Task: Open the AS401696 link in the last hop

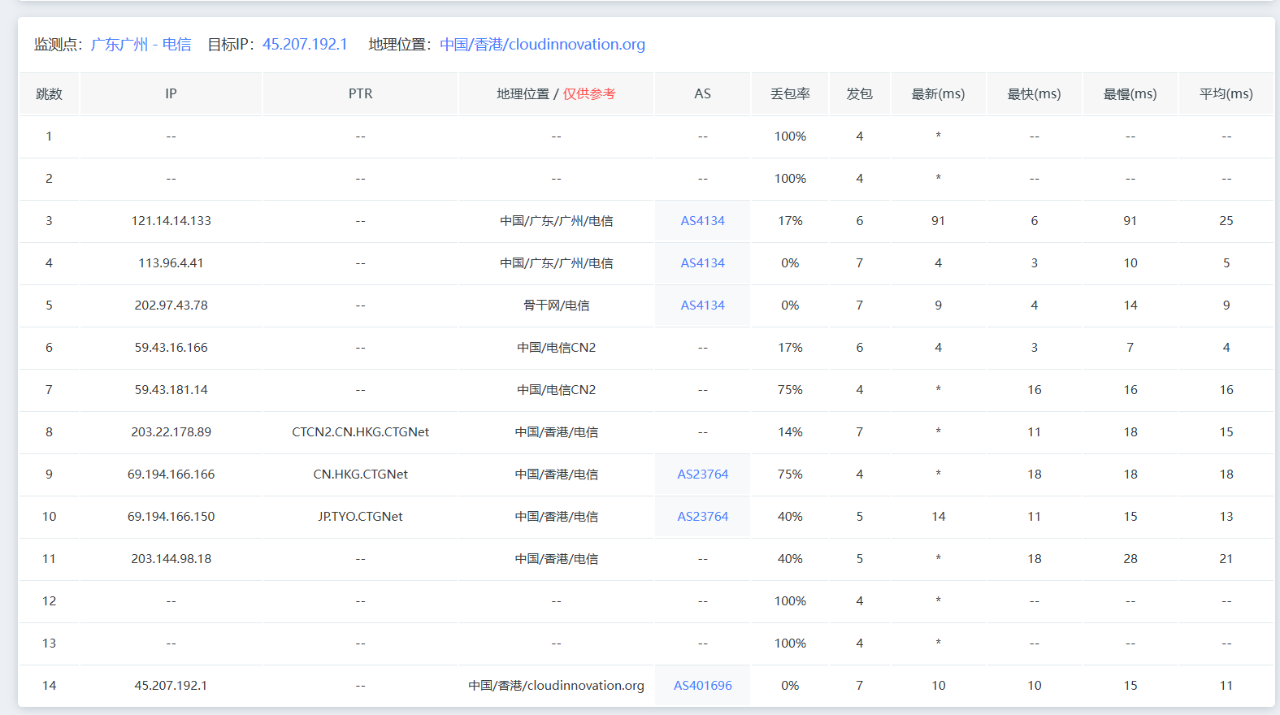Action: (x=702, y=686)
